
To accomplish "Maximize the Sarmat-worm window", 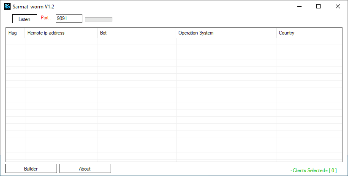I will 318,6.
